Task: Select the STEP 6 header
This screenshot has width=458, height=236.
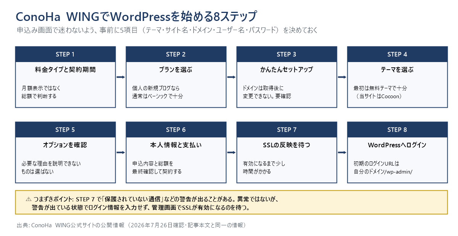Action: [176, 129]
